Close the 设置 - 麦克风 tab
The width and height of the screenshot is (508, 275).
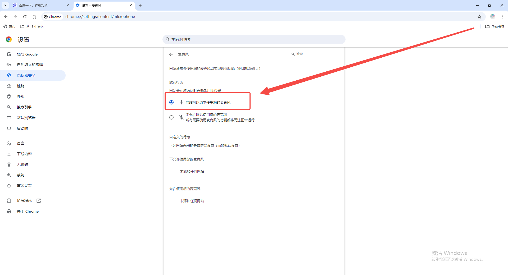pos(131,5)
